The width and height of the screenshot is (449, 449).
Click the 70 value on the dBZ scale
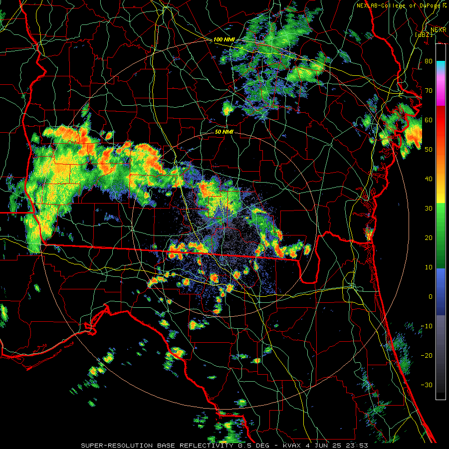tap(429, 91)
